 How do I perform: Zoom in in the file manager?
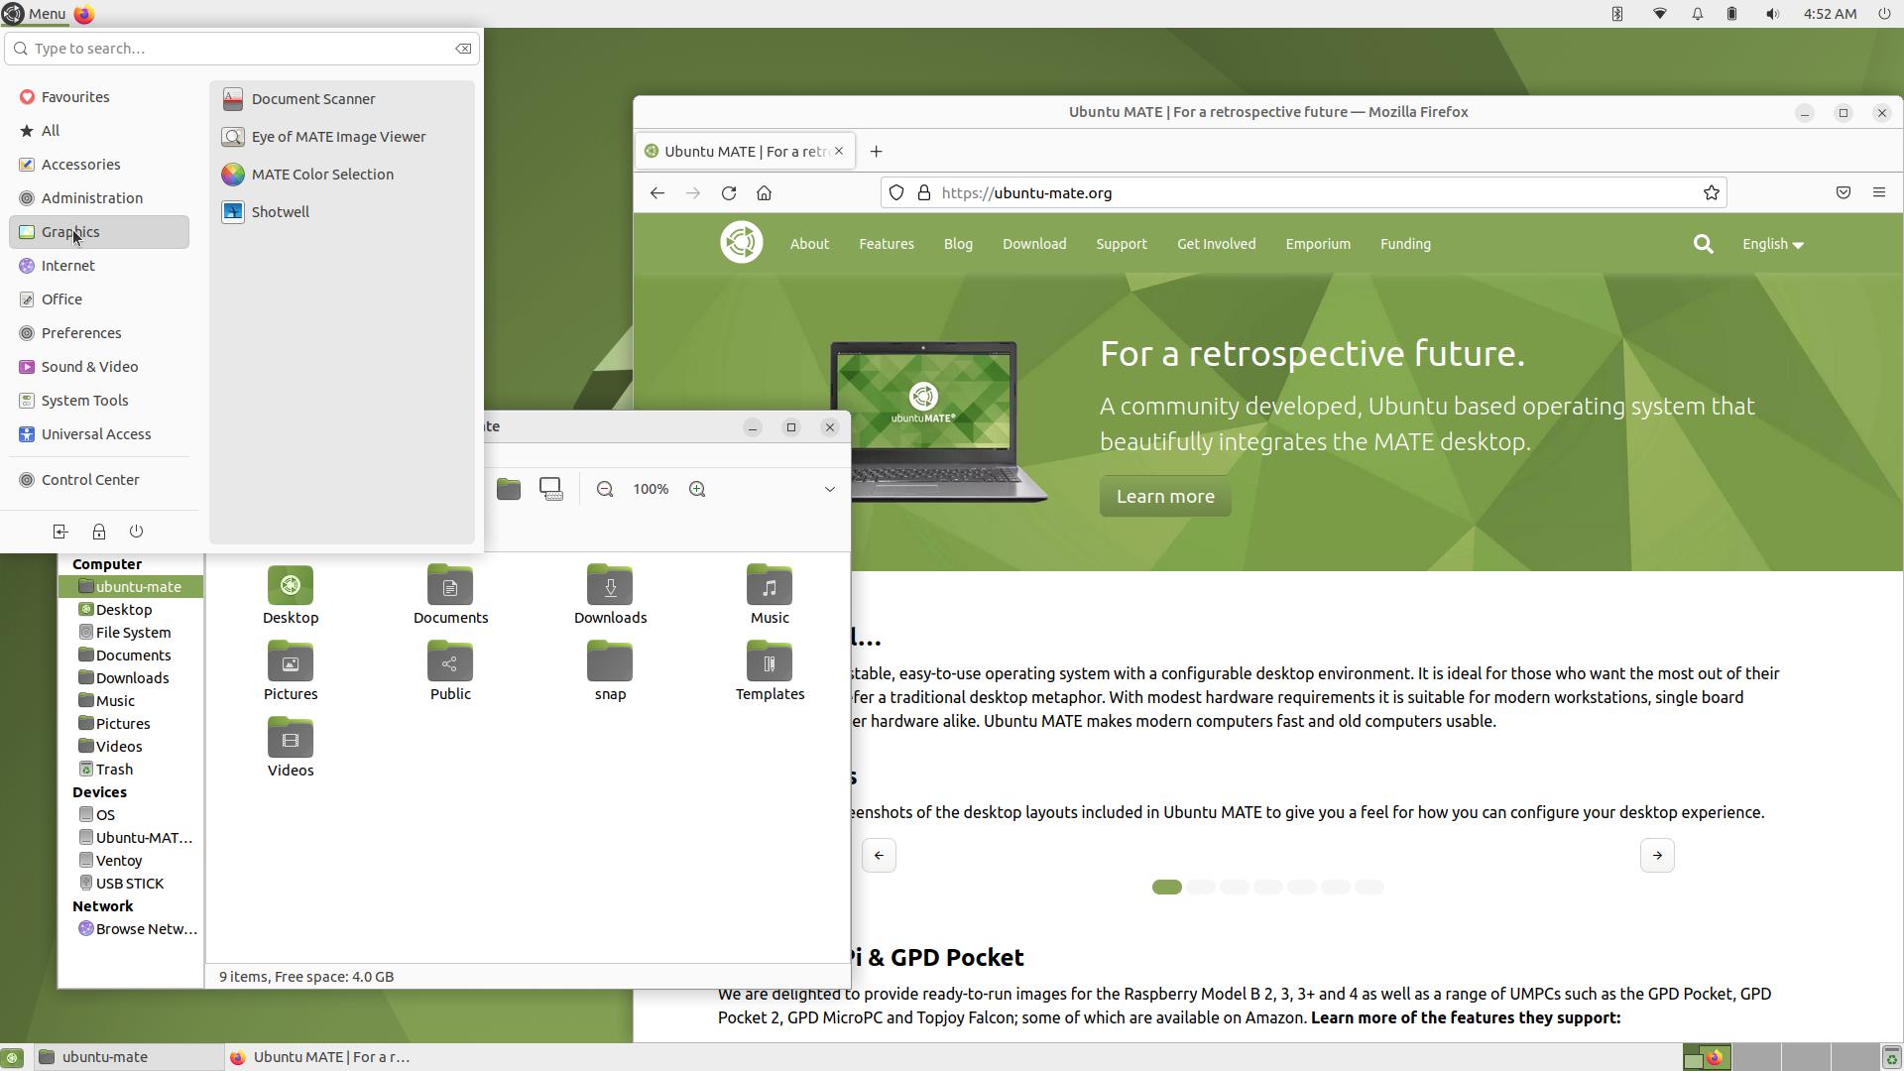click(697, 489)
